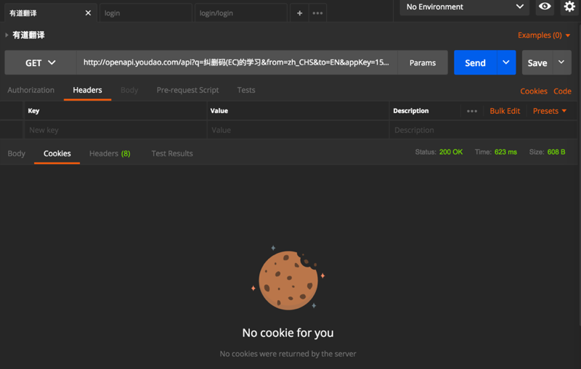The height and width of the screenshot is (369, 581).
Task: Open the No Environment dropdown
Action: (x=465, y=7)
